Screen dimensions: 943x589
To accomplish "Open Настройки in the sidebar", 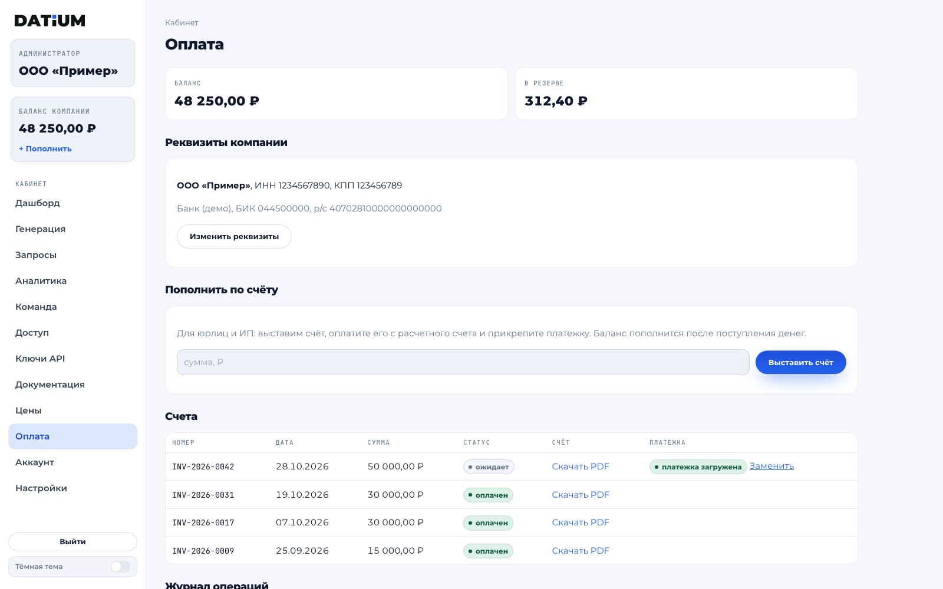I will pos(72,488).
